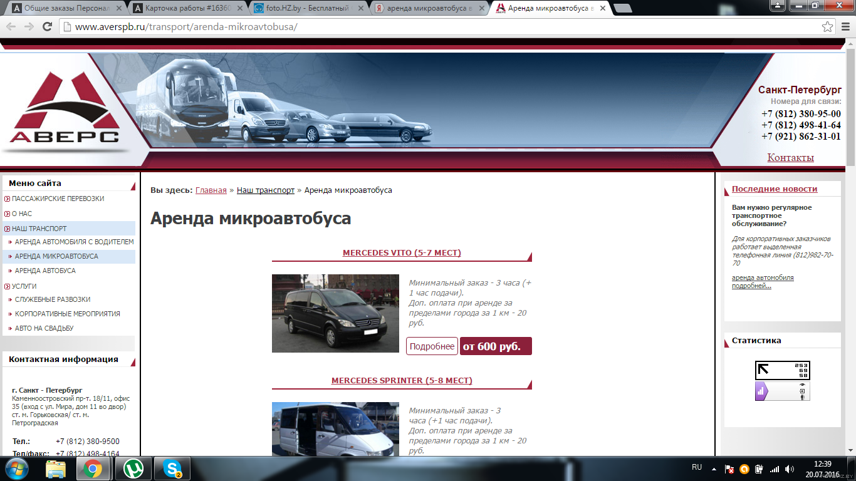
Task: Click the network signal tray icon
Action: tap(775, 469)
